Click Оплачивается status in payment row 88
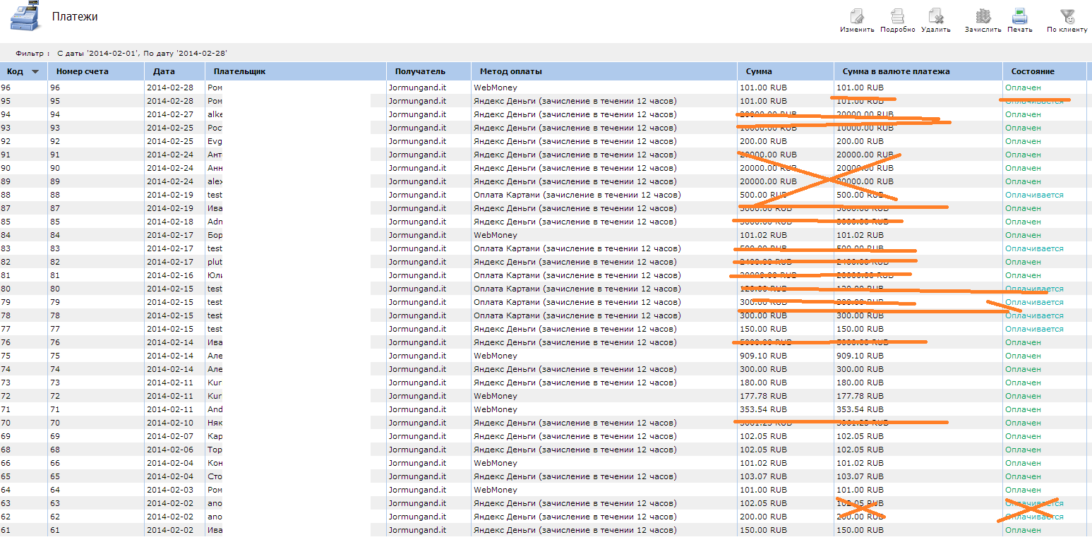 click(1034, 195)
